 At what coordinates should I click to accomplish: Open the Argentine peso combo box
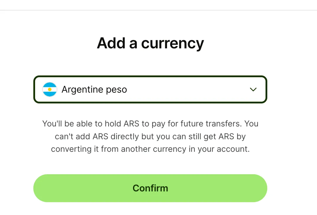click(x=150, y=89)
